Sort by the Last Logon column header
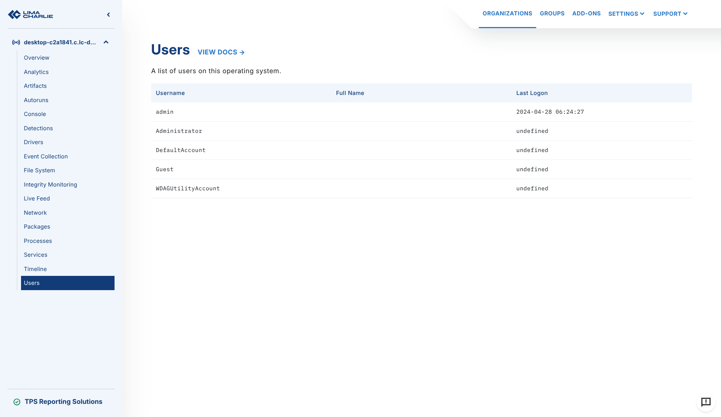Viewport: 721px width, 417px height. (532, 93)
